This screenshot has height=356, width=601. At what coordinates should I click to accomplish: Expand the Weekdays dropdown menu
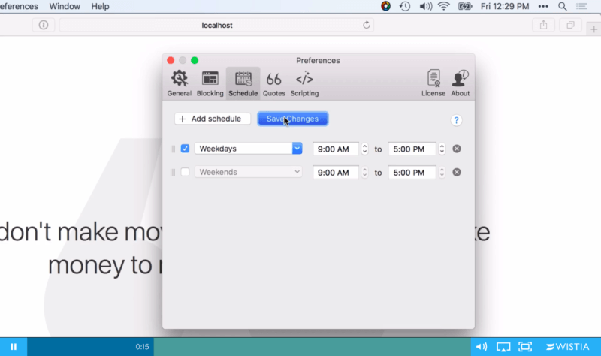[x=297, y=149]
